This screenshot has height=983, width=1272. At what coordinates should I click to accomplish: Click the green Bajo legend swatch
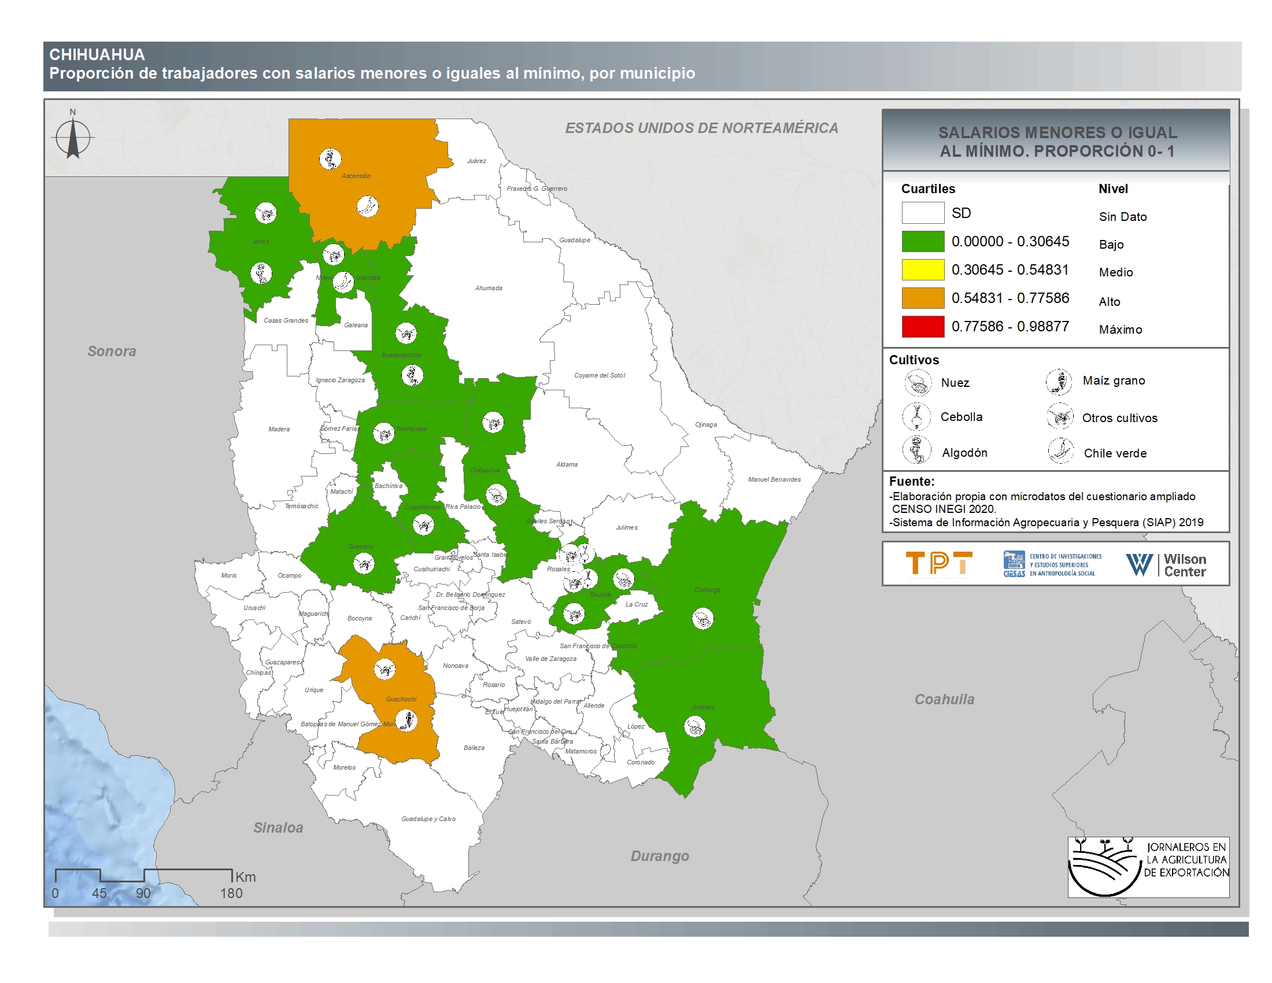[923, 241]
